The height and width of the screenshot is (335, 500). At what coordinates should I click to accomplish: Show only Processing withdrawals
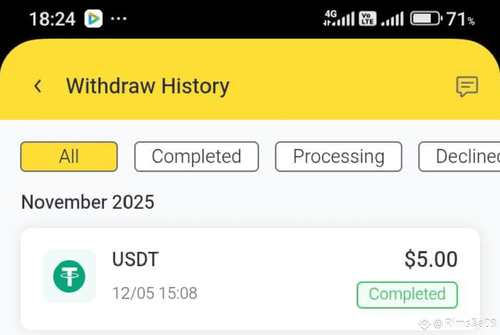click(x=338, y=157)
